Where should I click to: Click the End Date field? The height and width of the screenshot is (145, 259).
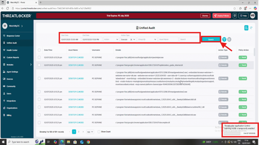click(92, 39)
